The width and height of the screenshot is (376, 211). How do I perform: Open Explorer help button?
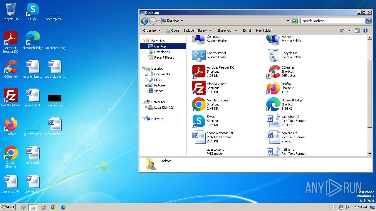coord(365,30)
